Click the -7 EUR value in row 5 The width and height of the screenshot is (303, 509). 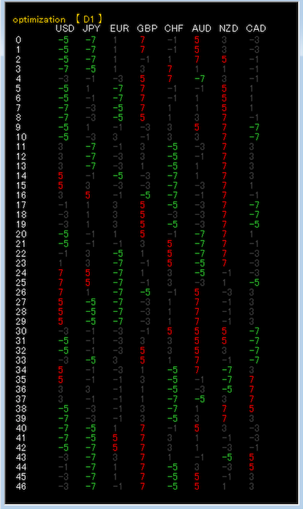[118, 89]
